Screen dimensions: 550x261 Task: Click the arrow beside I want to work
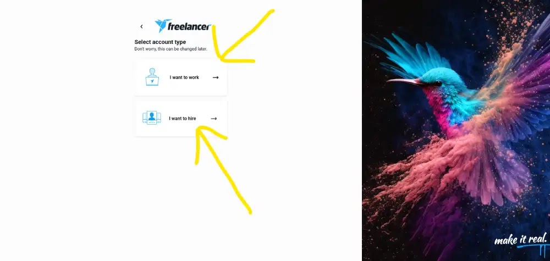tap(216, 77)
